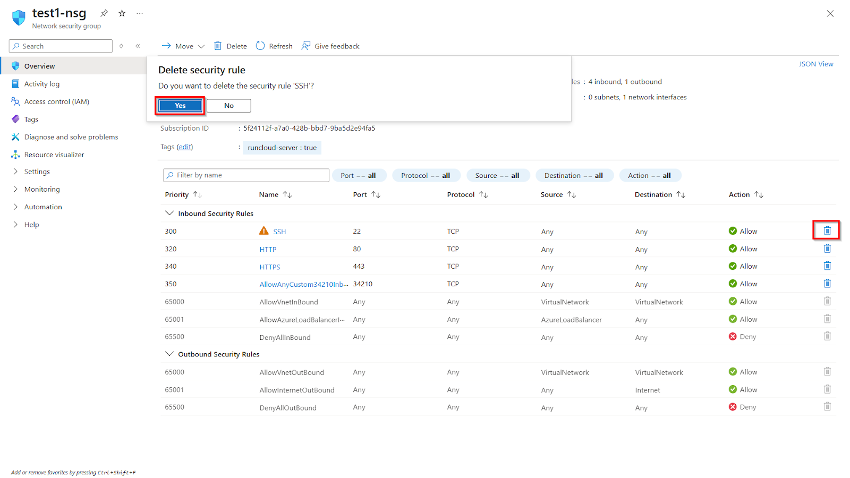Click the trash icon for SSH rule
Viewport: 850px width, 478px height.
[x=827, y=231]
